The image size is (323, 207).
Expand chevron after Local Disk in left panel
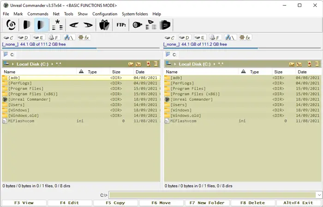click(52, 64)
